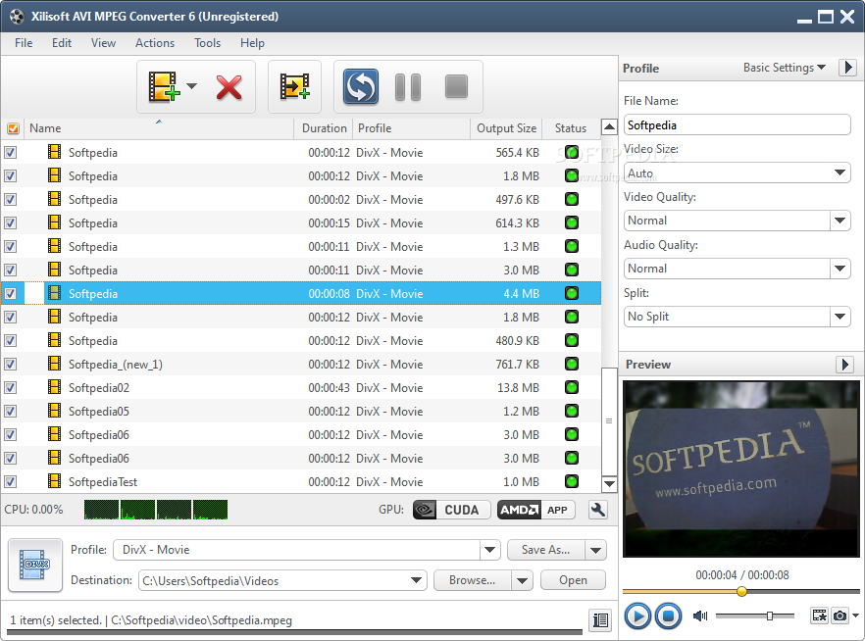This screenshot has height=641, width=865.
Task: Sort list by Name column header
Action: pos(159,128)
